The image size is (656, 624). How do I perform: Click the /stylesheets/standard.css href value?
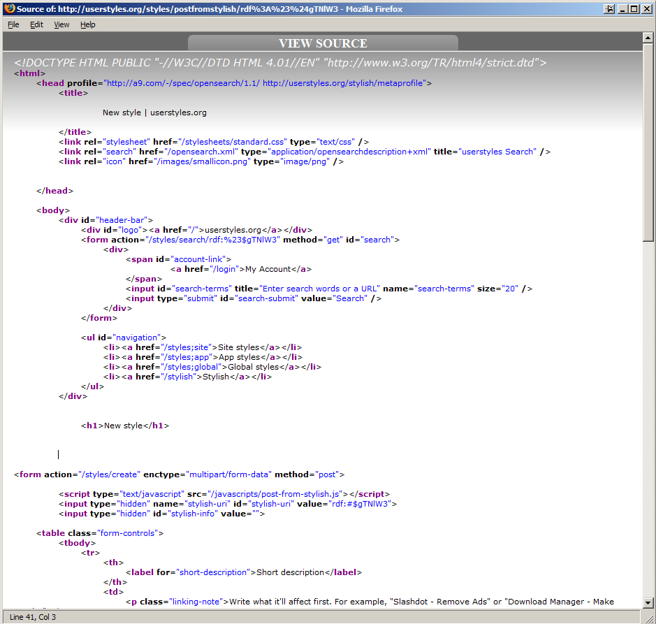234,142
